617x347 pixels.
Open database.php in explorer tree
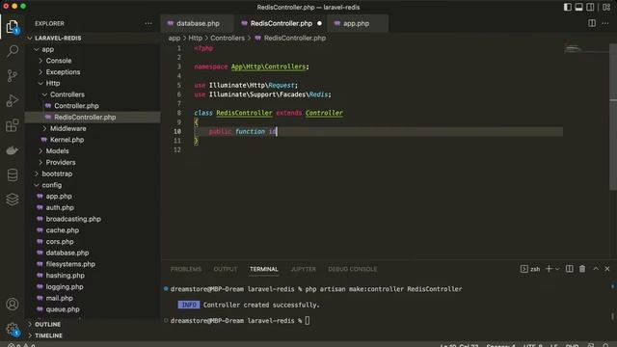(x=93, y=253)
